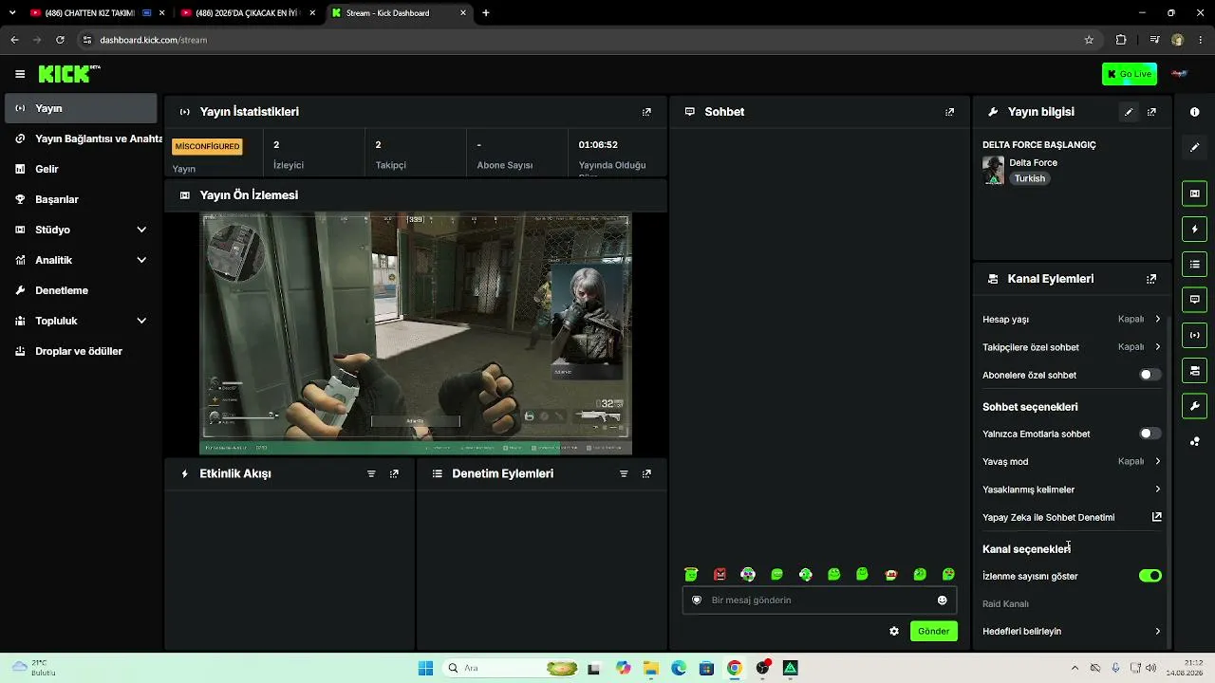Toggle the list icon in the right rail
The width and height of the screenshot is (1215, 683).
click(x=1194, y=264)
